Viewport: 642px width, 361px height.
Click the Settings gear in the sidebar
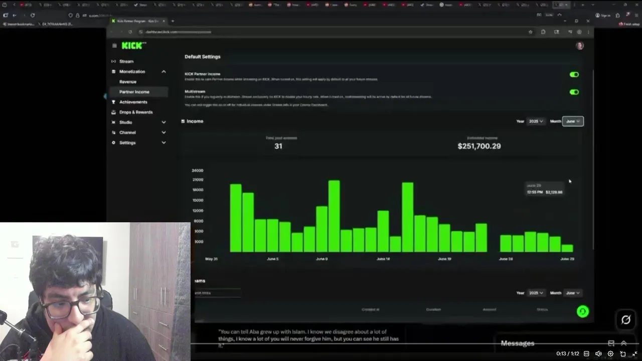pyautogui.click(x=113, y=143)
